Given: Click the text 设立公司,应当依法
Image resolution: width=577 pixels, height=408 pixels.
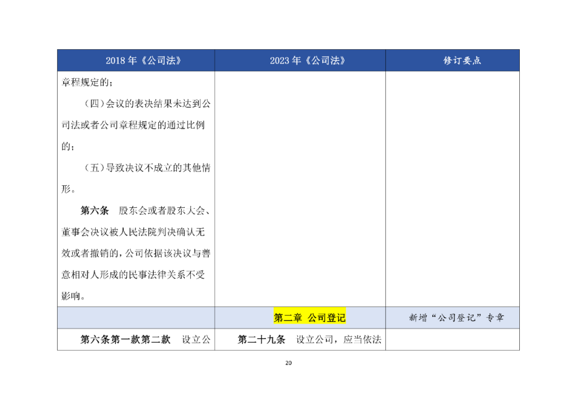Looking at the screenshot, I should coord(339,339).
